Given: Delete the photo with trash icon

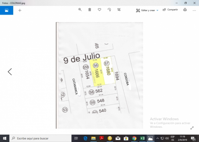Looking at the screenshot, I should point(90,10).
